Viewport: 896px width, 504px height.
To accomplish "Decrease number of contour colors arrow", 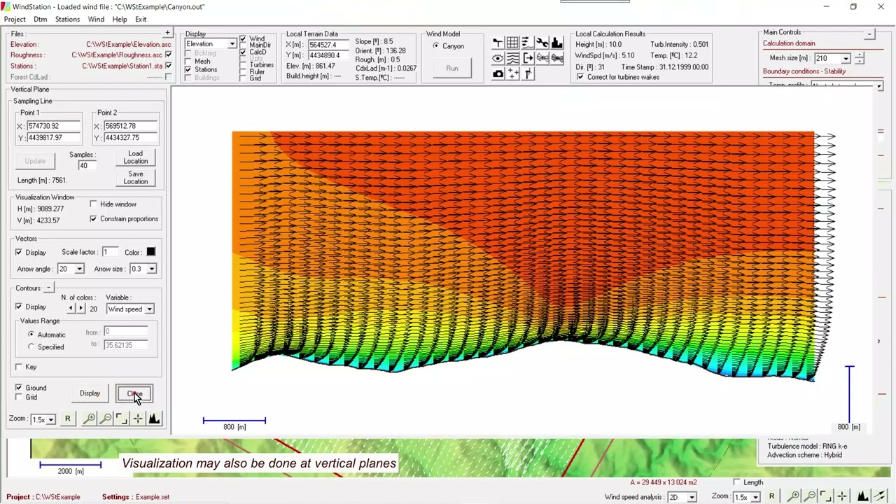I will pos(70,309).
